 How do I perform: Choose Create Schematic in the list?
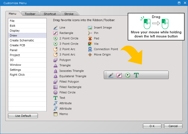(27, 40)
